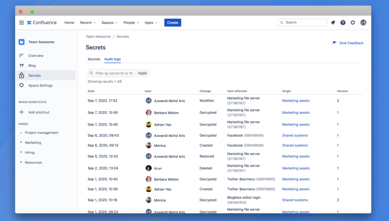Image resolution: width=389 pixels, height=221 pixels.
Task: Open the Spaces dropdown menu
Action: pos(109,22)
